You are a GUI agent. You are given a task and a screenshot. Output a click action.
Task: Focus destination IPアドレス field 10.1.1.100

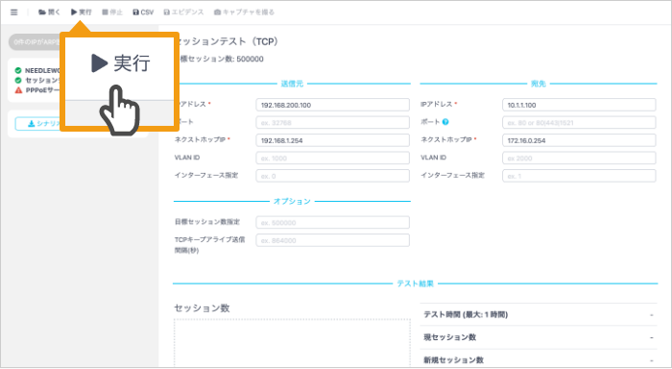point(579,105)
